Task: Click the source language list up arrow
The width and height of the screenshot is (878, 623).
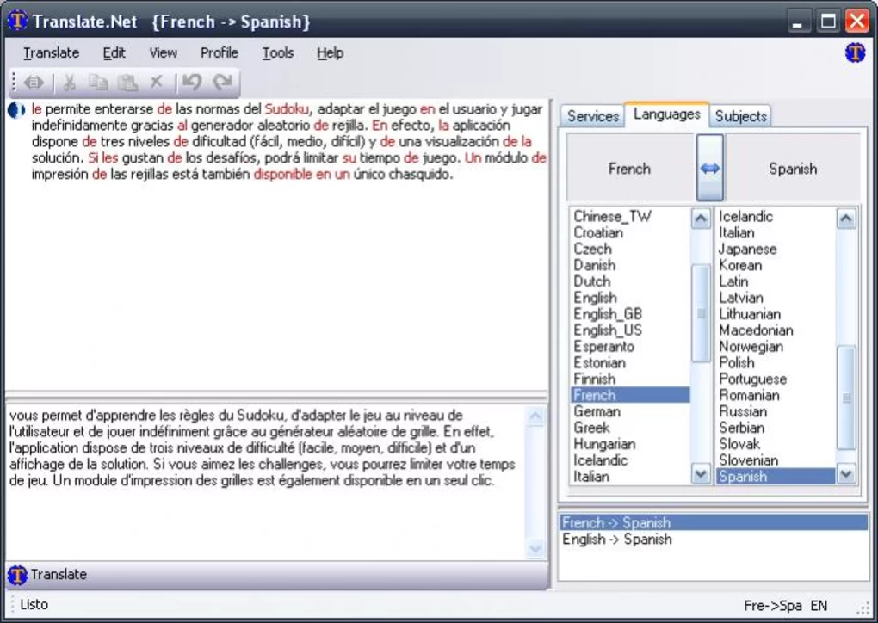Action: (701, 219)
